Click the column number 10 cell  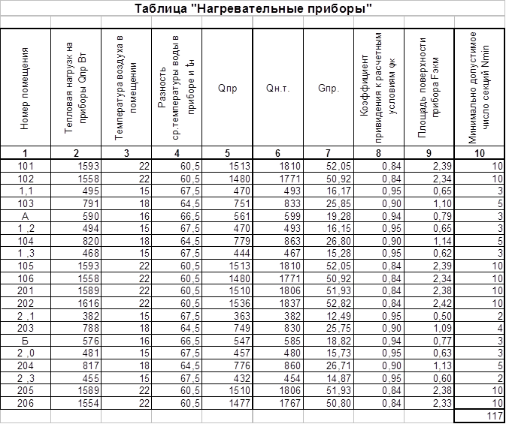(x=480, y=152)
